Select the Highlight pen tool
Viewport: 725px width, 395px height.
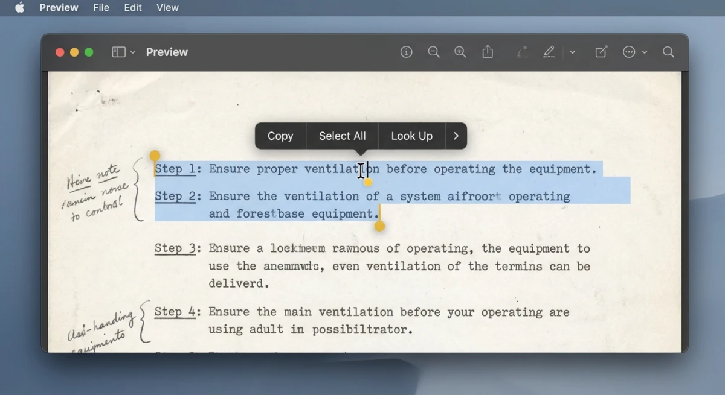[549, 52]
